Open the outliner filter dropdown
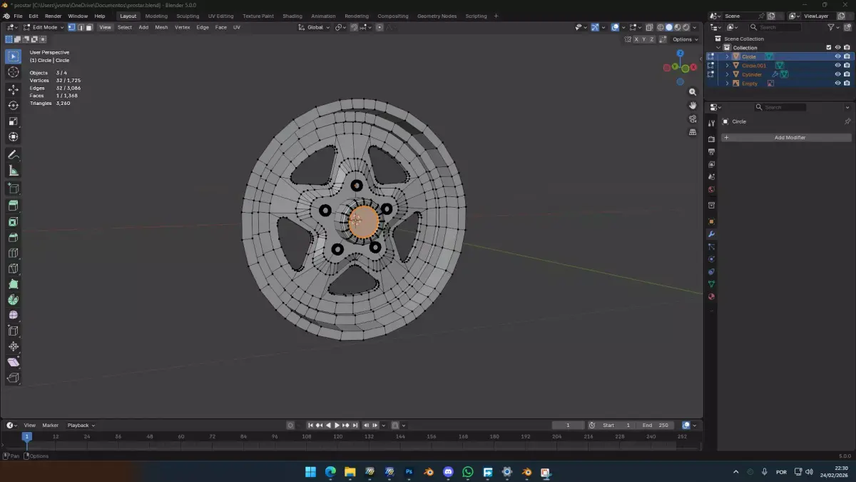 pos(833,27)
